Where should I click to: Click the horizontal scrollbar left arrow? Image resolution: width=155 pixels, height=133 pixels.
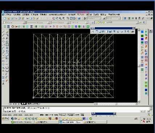(x=95, y=104)
